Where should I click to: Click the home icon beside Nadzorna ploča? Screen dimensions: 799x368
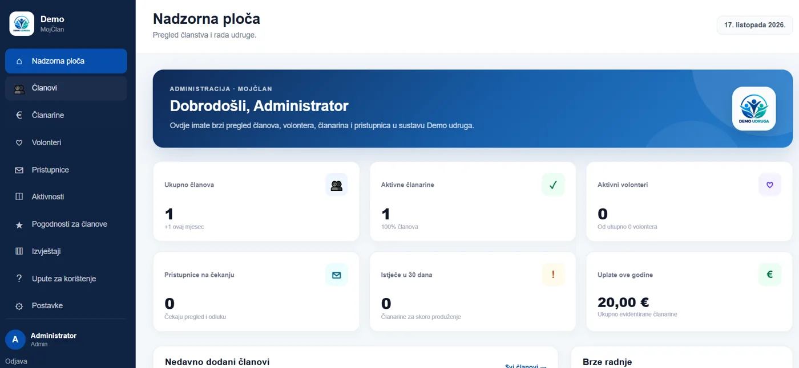pos(19,61)
